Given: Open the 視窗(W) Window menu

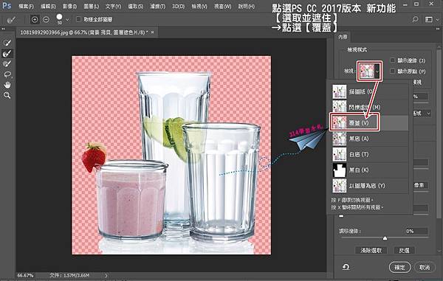Looking at the screenshot, I should pos(222,6).
